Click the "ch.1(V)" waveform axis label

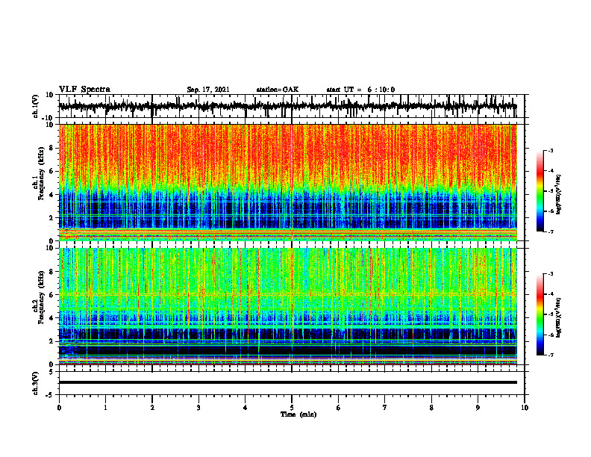pos(36,106)
